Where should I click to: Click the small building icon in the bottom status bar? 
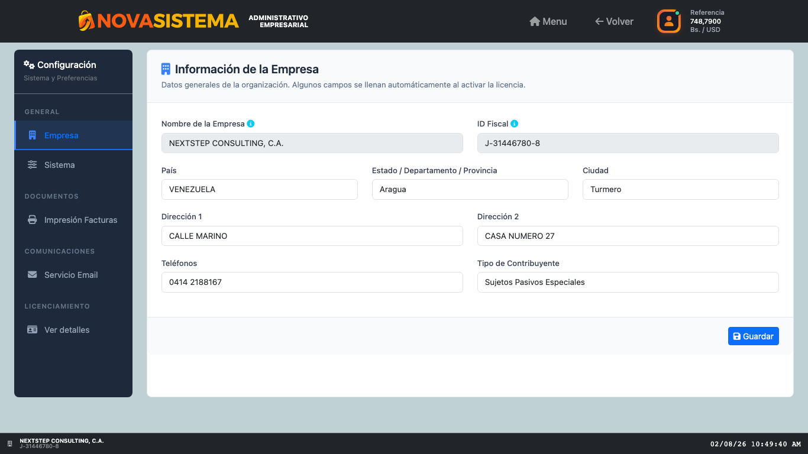pyautogui.click(x=9, y=443)
